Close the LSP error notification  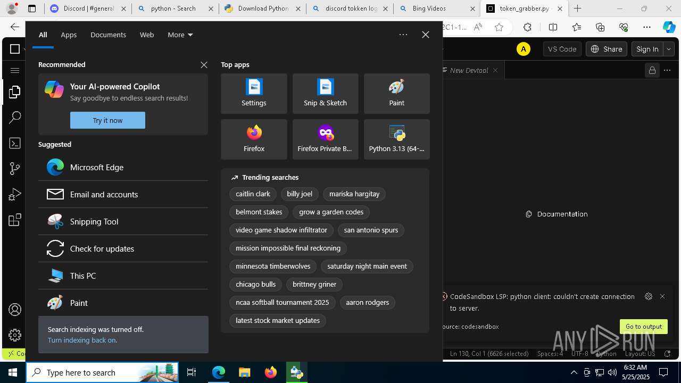[662, 296]
